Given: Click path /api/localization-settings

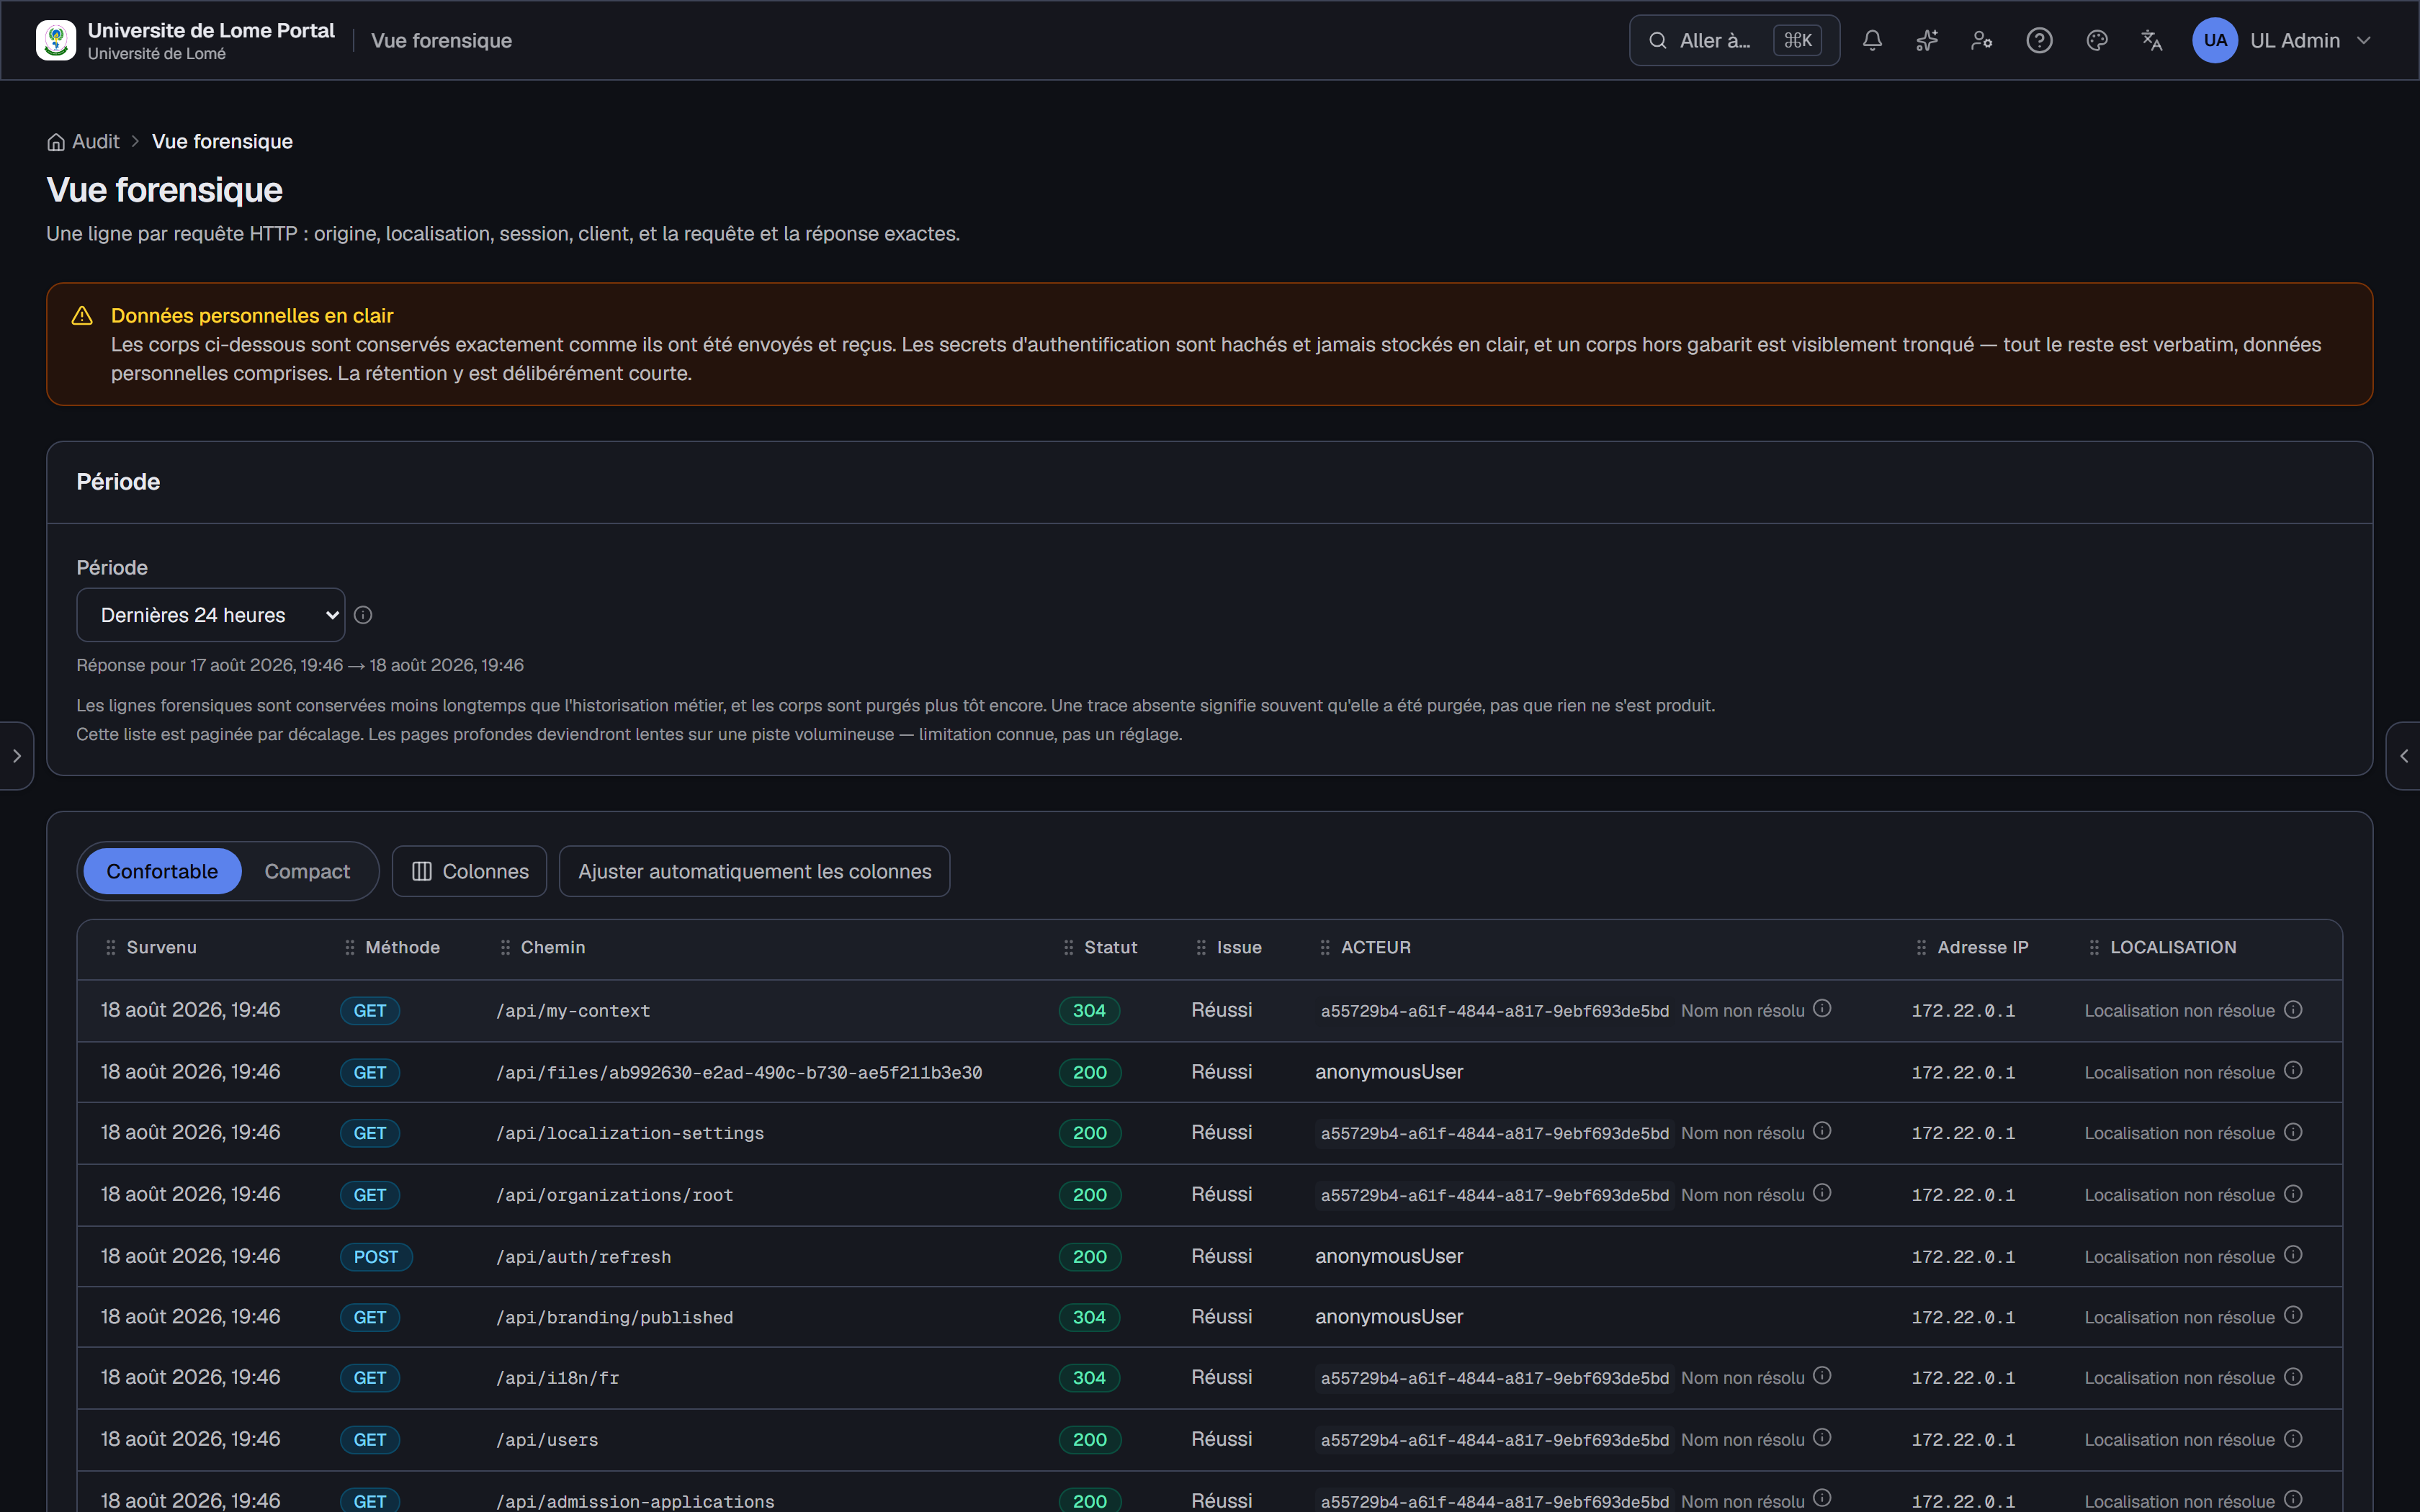Looking at the screenshot, I should [630, 1133].
